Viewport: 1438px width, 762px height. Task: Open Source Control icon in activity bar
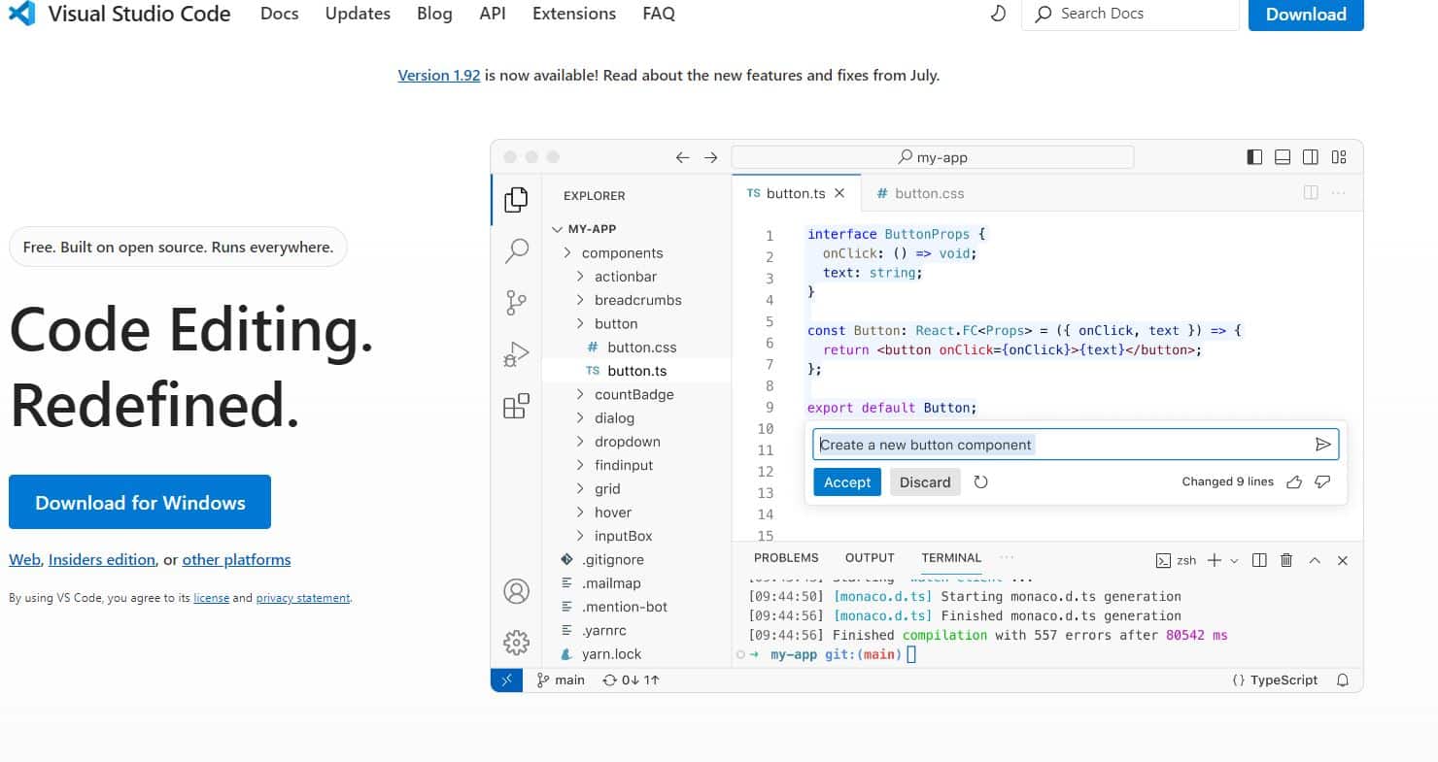[516, 303]
